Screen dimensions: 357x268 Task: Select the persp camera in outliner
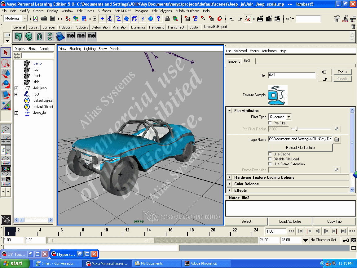click(37, 64)
